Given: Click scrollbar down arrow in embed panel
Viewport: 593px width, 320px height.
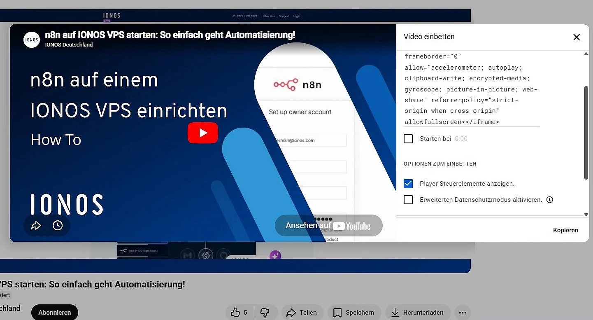Looking at the screenshot, I should click(x=586, y=215).
